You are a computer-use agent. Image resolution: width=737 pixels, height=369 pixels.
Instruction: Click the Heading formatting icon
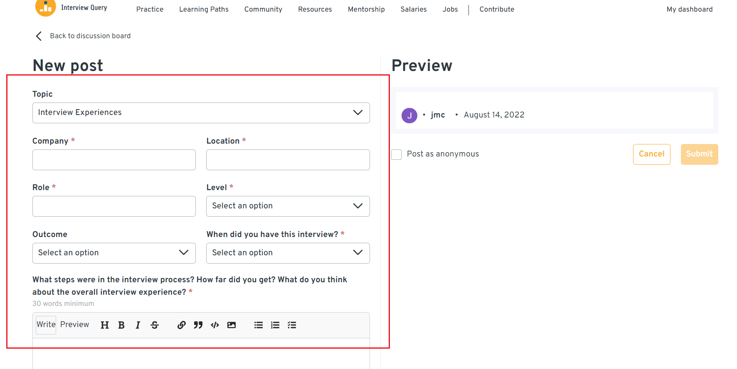(x=105, y=325)
